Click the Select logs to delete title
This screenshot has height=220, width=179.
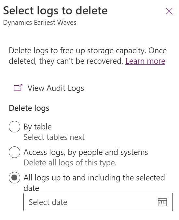click(55, 11)
